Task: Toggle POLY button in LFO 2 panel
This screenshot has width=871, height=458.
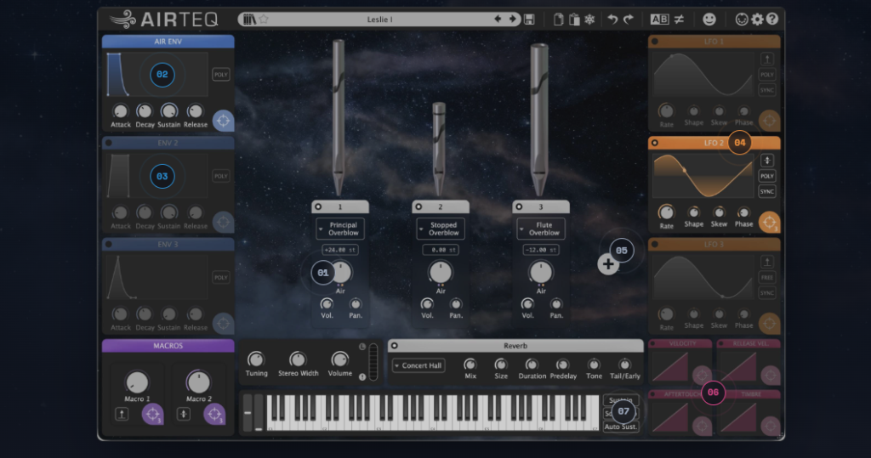Action: coord(767,176)
